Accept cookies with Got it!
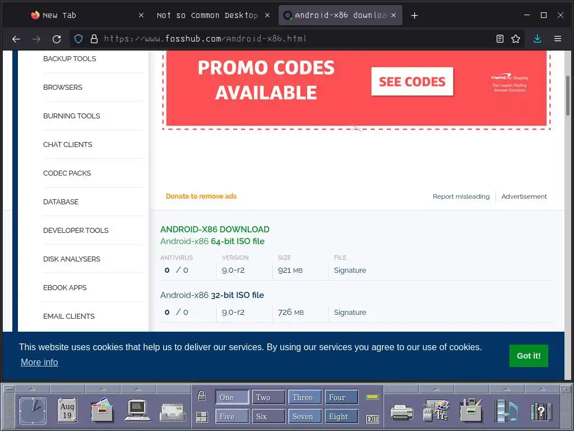 point(529,355)
